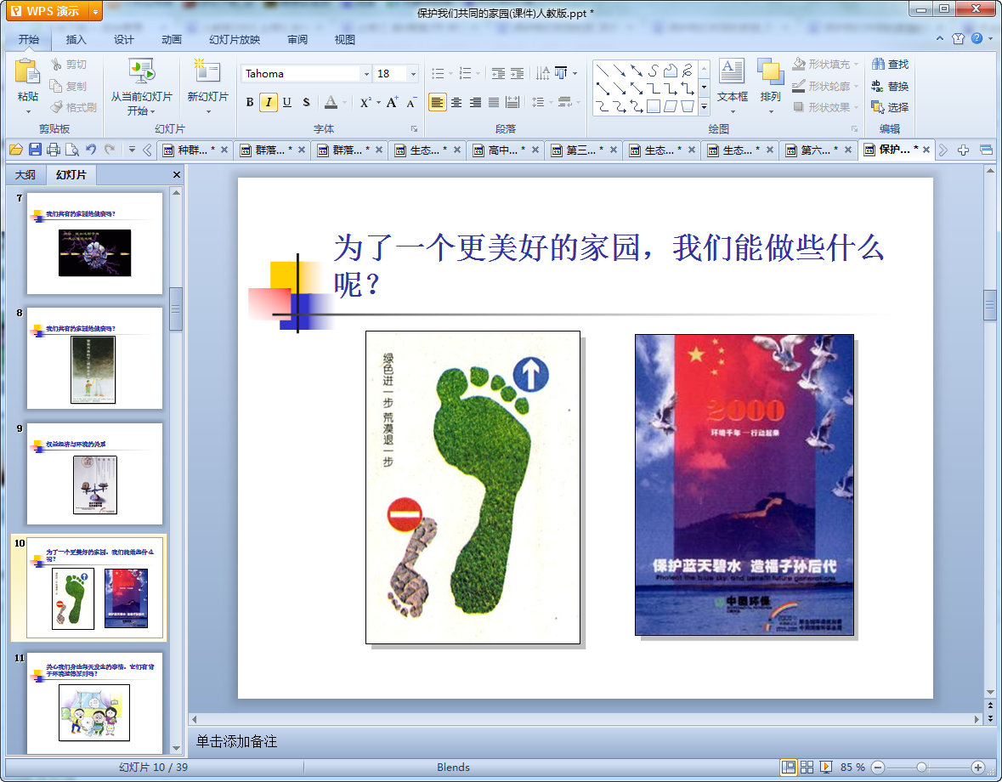Viewport: 1002px width, 782px height.
Task: Toggle Underline formatting
Action: click(287, 102)
